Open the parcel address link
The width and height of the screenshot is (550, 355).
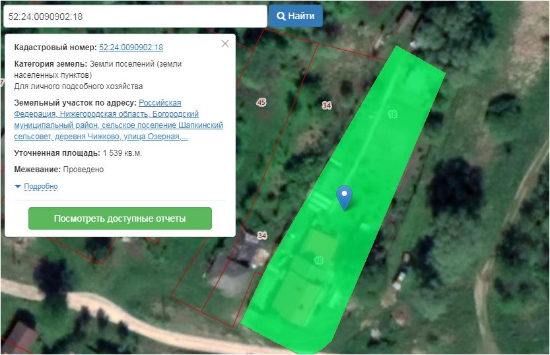point(119,120)
